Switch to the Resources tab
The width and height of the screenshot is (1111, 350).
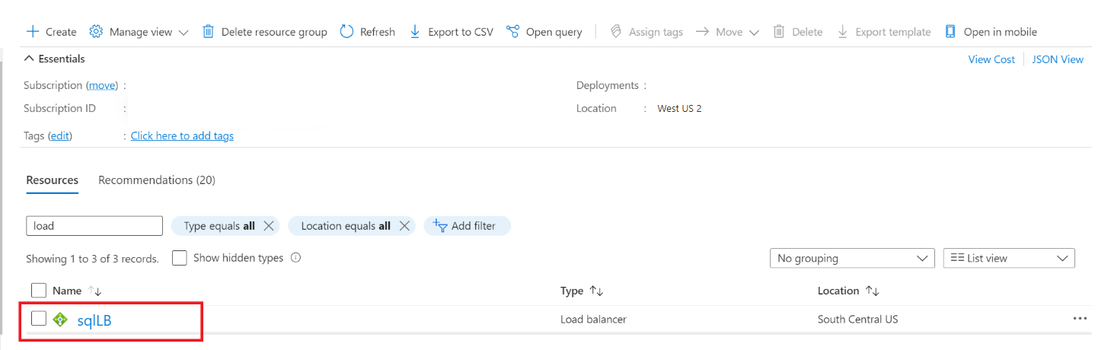(53, 180)
